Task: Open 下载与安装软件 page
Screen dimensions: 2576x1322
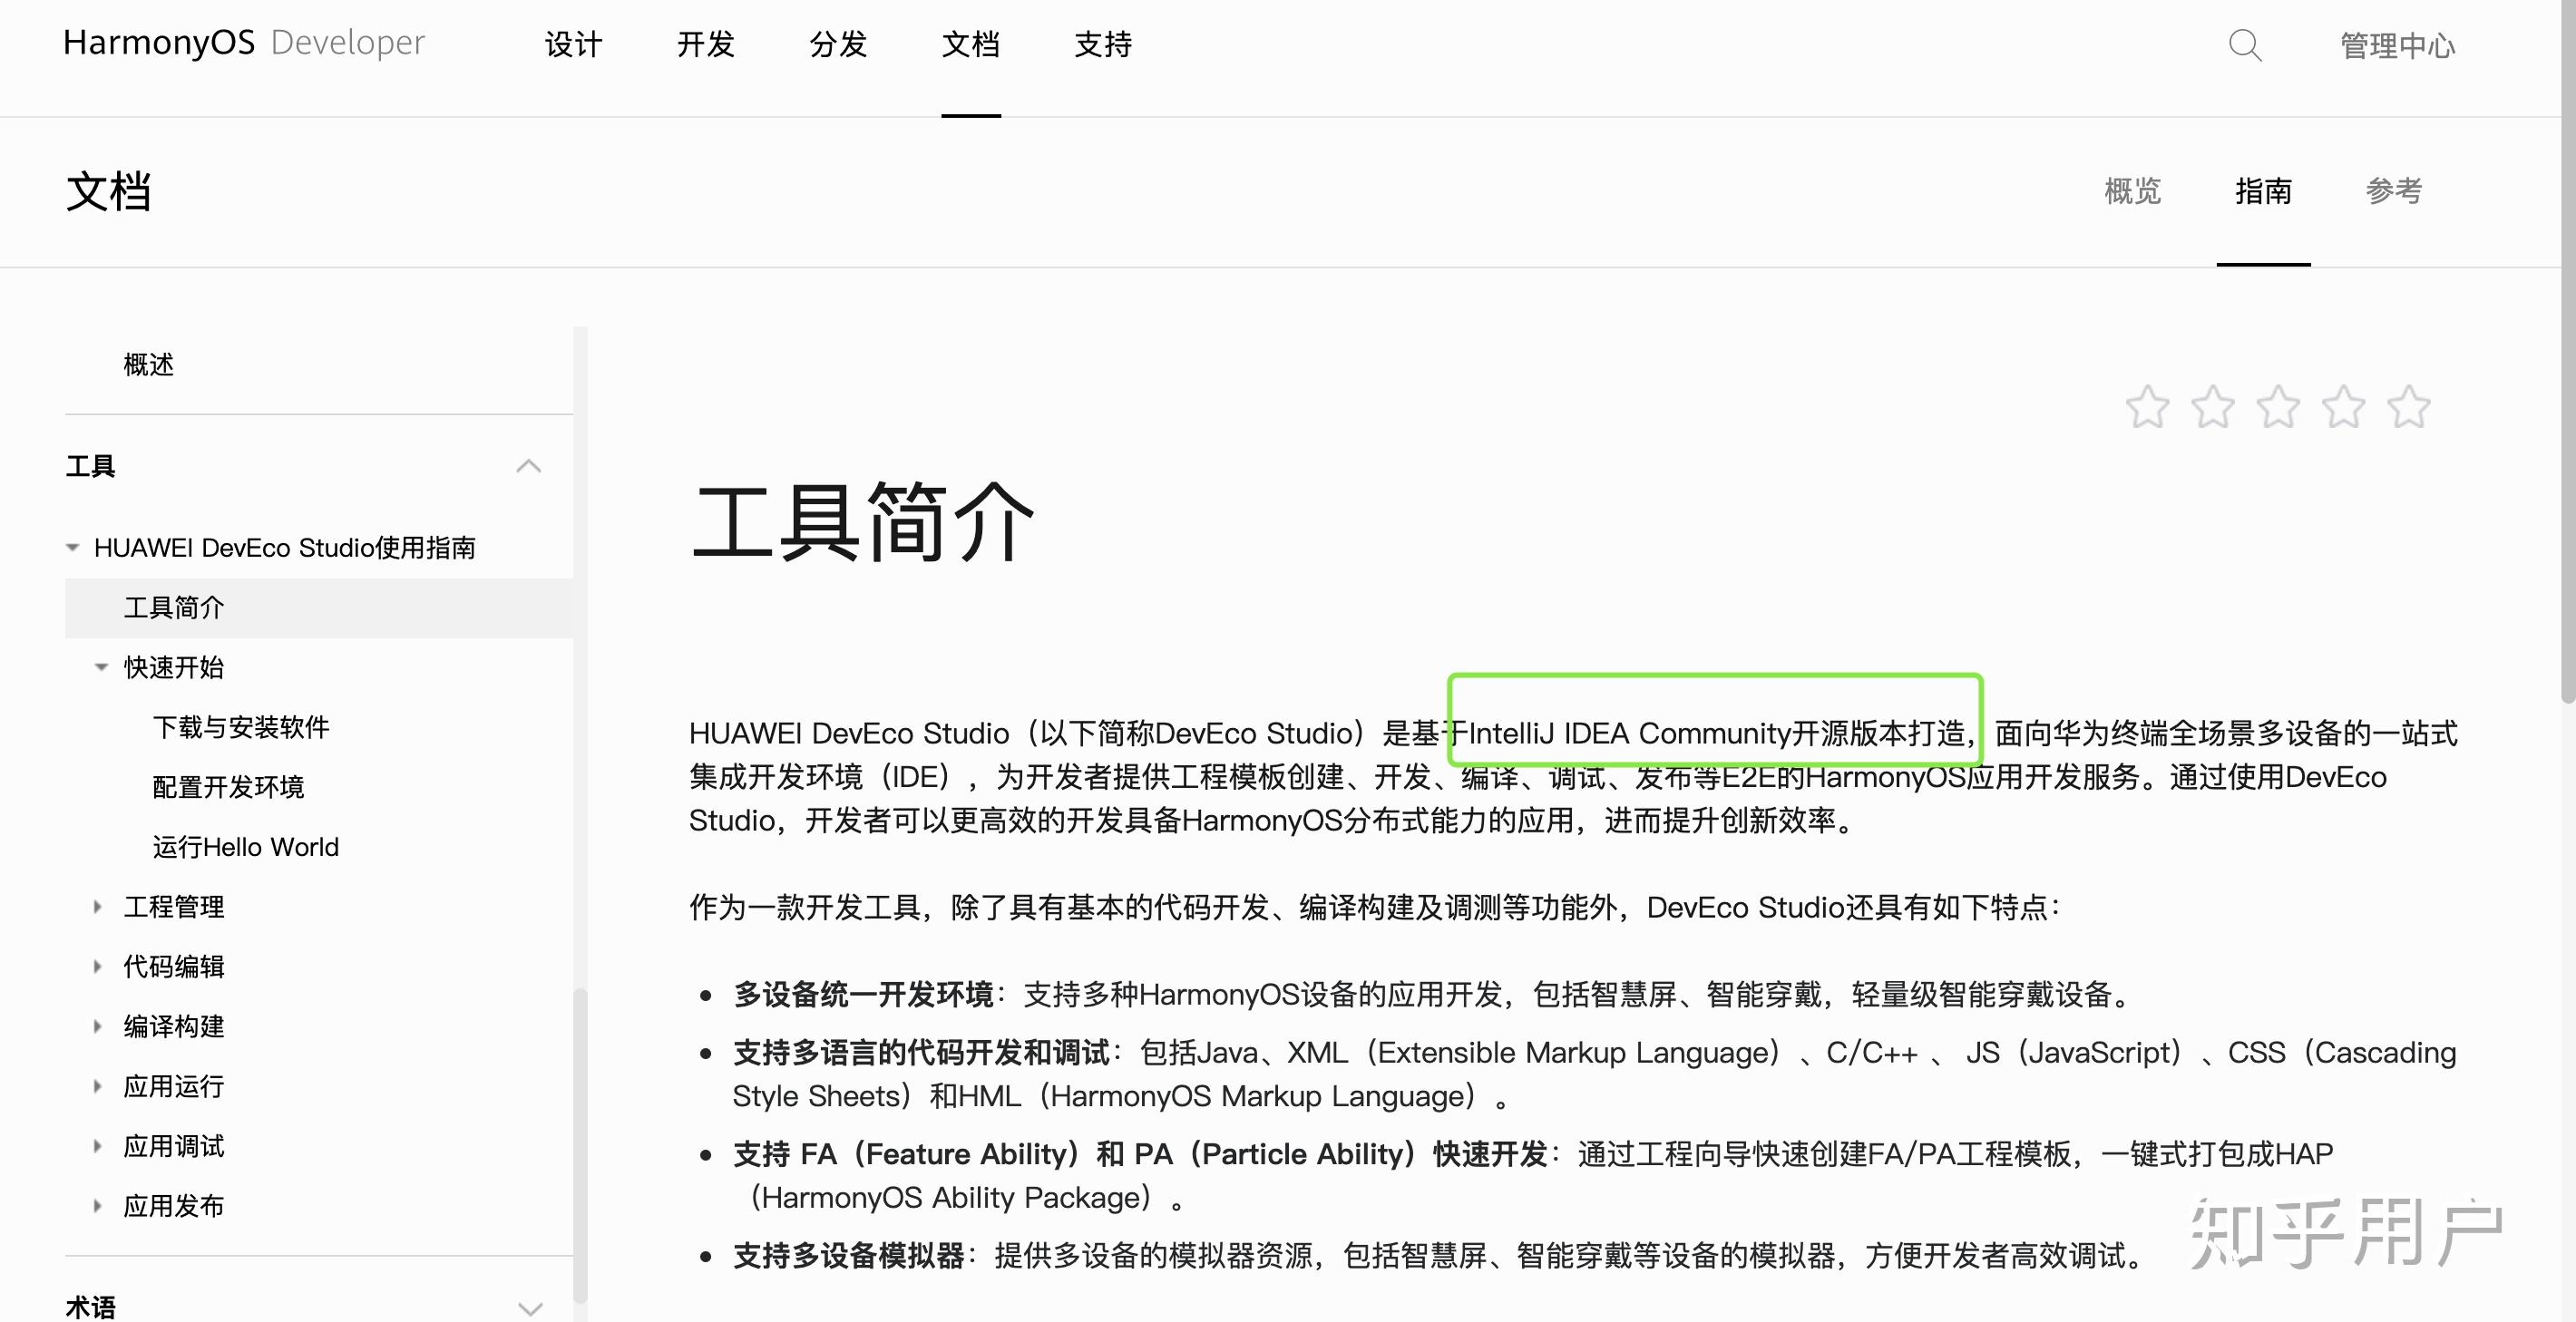Action: coord(241,727)
